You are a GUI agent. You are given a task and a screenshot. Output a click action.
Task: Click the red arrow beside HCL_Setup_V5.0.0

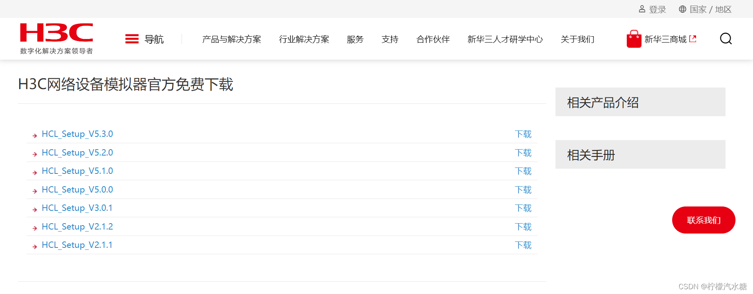[x=35, y=191]
